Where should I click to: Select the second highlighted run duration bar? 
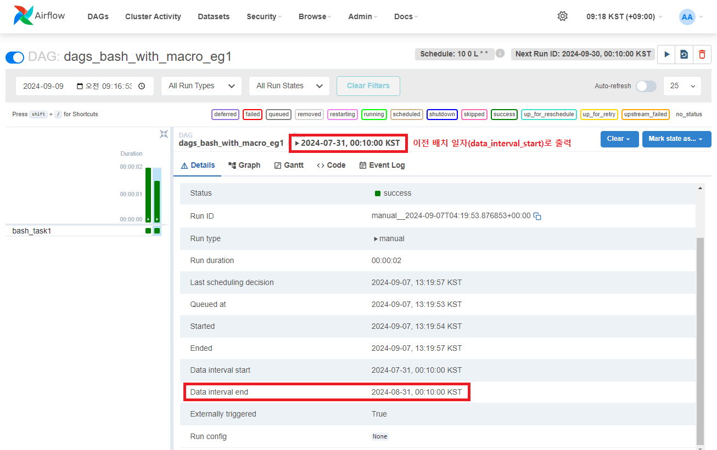157,201
